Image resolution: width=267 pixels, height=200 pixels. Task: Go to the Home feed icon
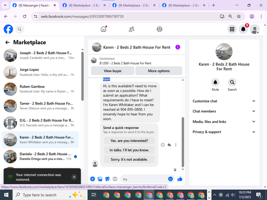[104, 29]
